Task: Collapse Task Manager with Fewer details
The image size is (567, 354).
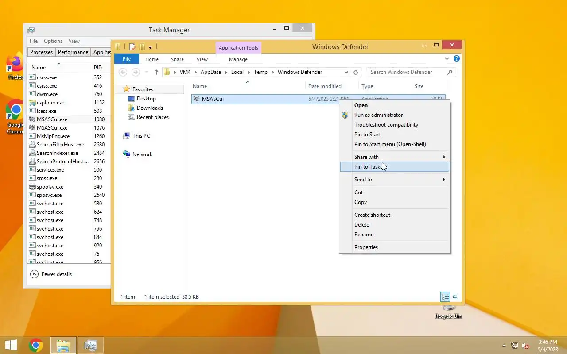Action: click(x=51, y=274)
